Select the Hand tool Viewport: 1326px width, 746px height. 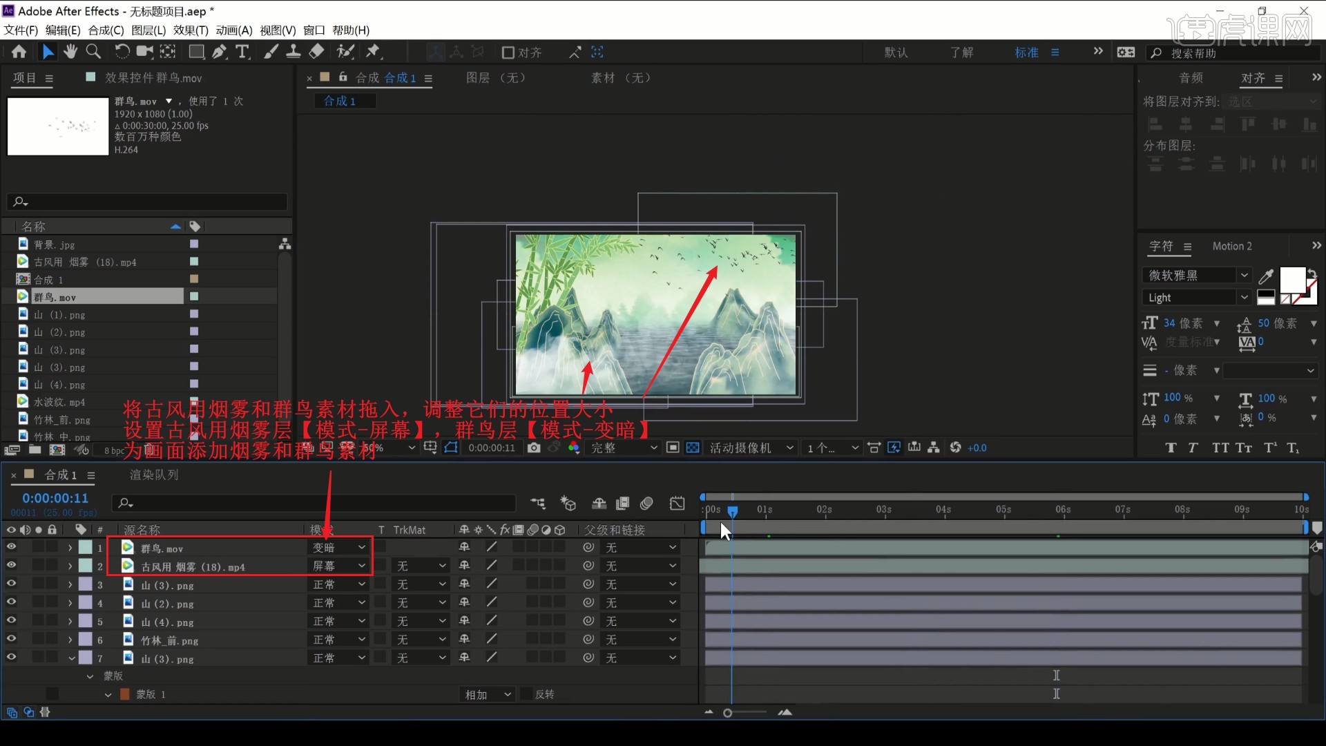70,52
